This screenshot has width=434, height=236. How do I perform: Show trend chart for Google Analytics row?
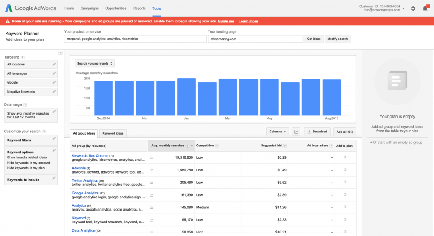pyautogui.click(x=152, y=195)
